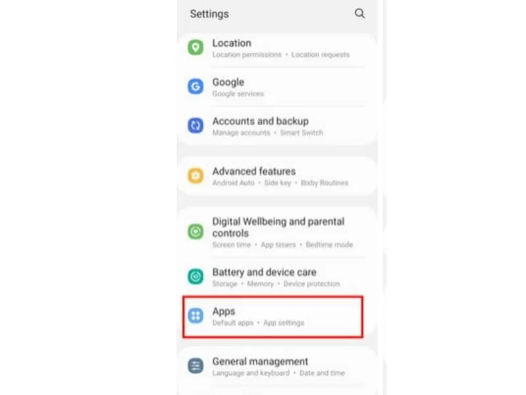526x395 pixels.
Task: Tap the General management sliders icon
Action: pyautogui.click(x=195, y=366)
